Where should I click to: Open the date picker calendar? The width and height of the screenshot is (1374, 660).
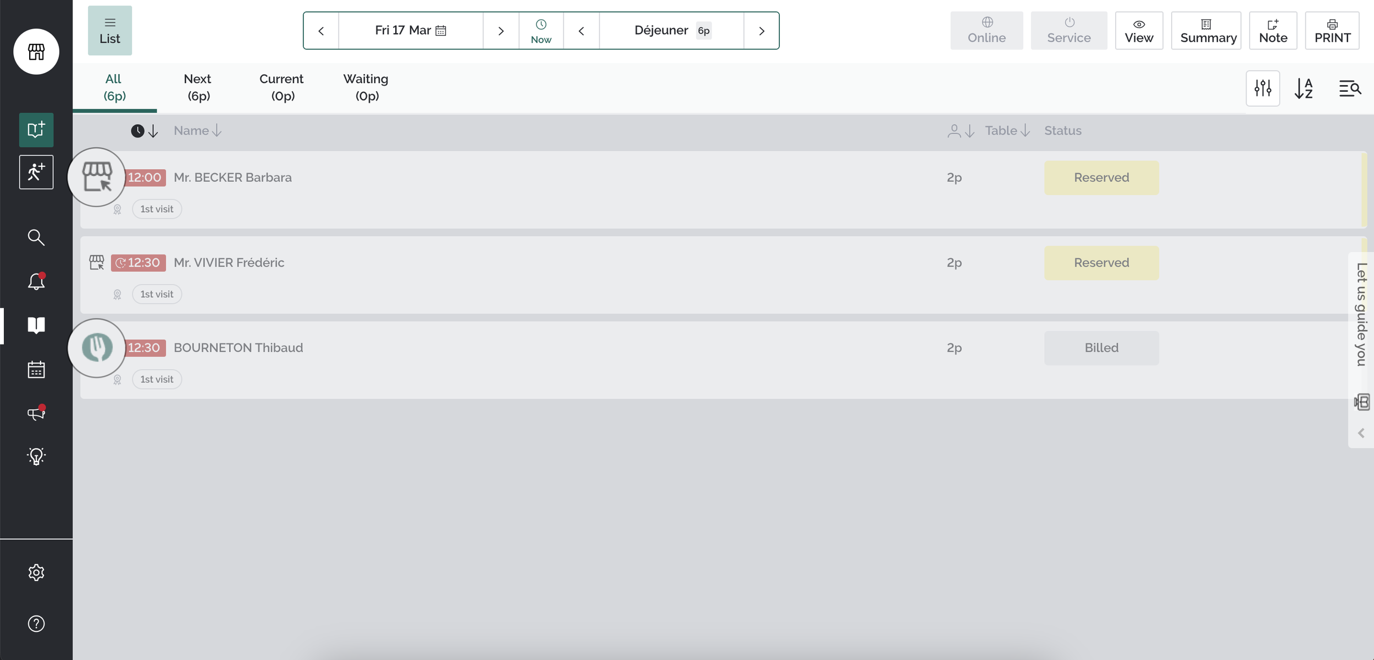click(441, 30)
